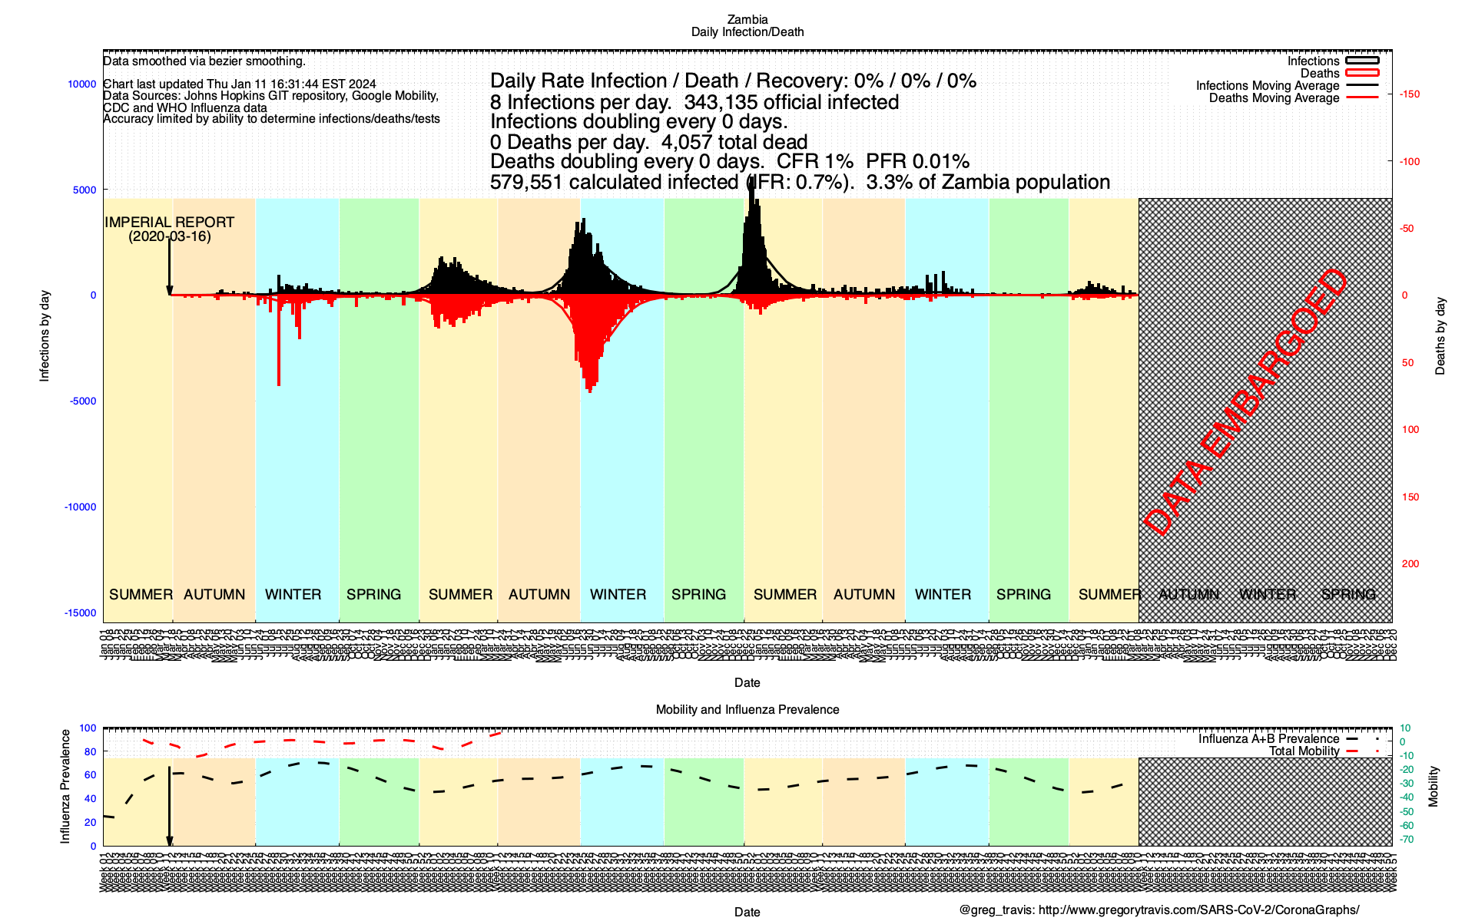1475x921 pixels.
Task: Click the 10000 infections axis label
Action: (82, 84)
